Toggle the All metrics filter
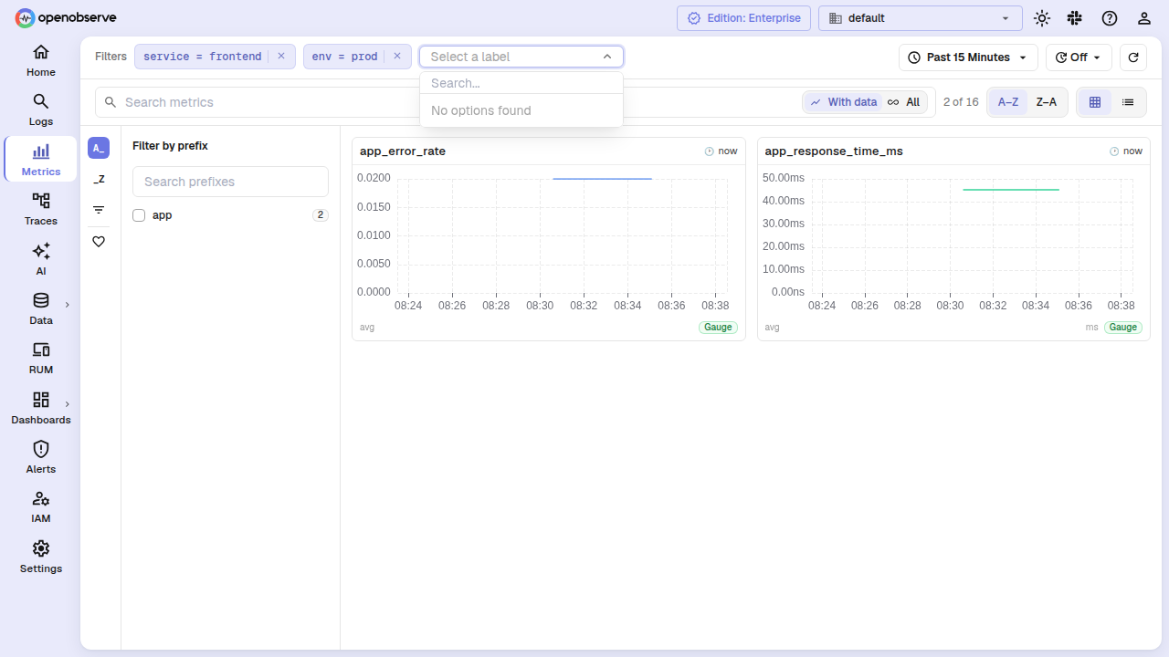The width and height of the screenshot is (1169, 657). [905, 102]
